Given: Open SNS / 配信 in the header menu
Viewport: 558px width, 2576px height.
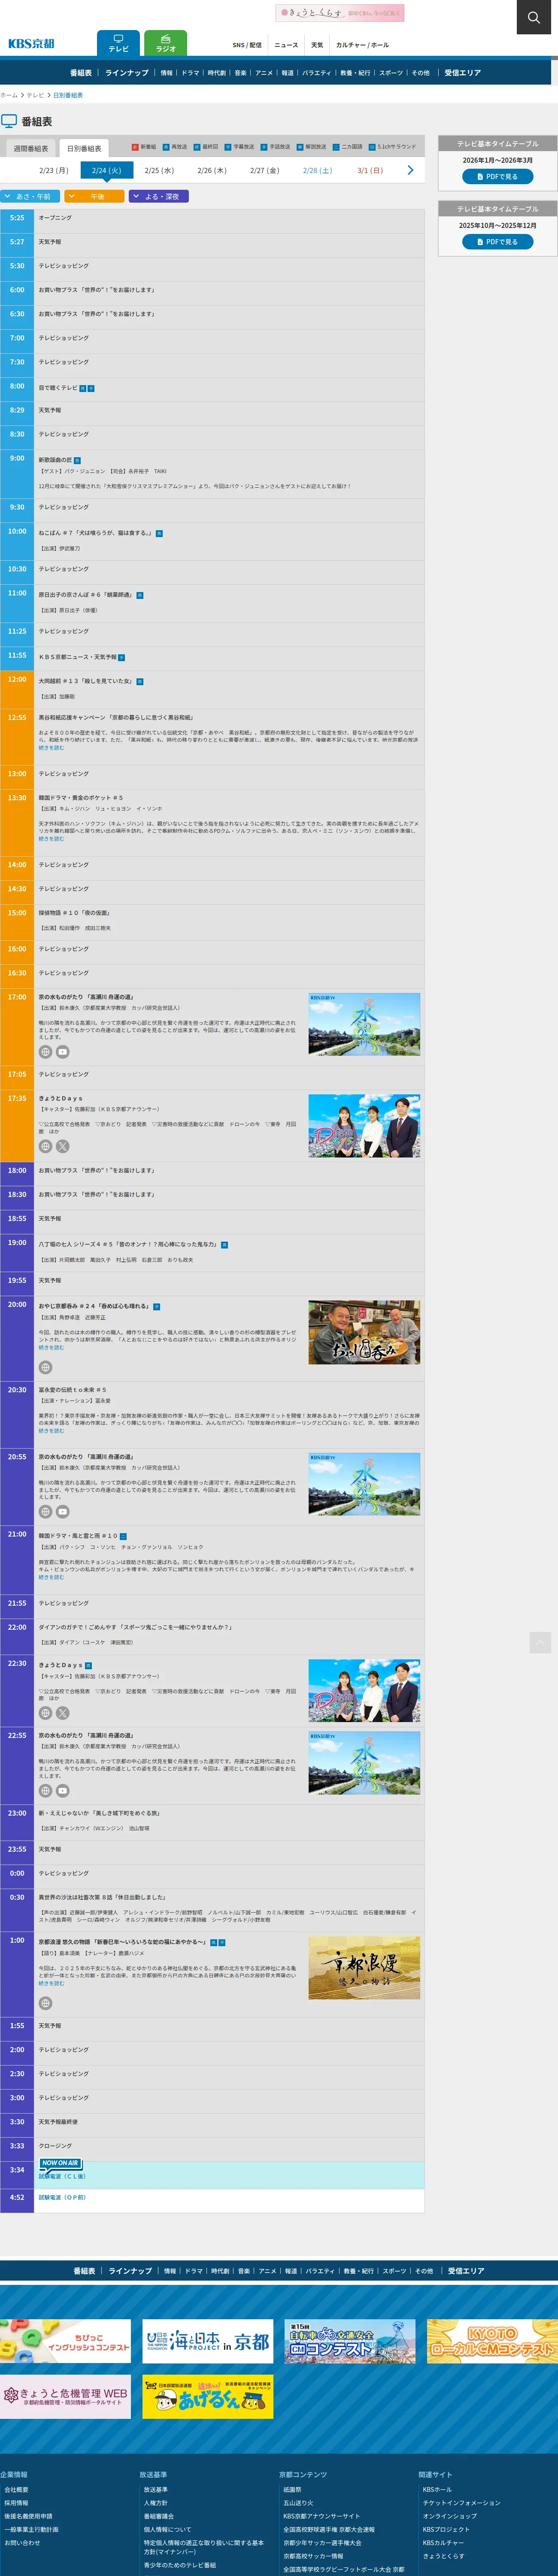Looking at the screenshot, I should (247, 45).
